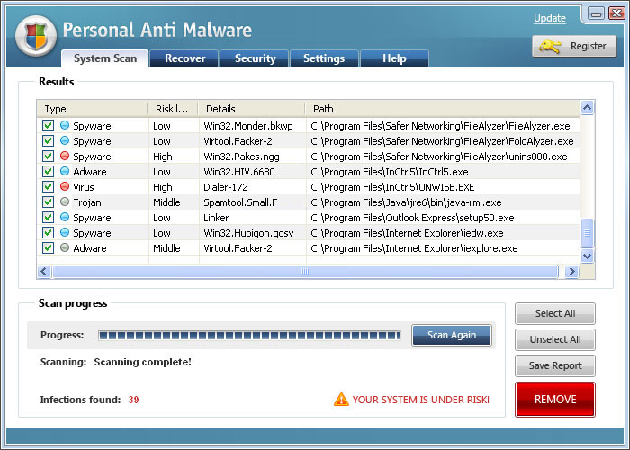Viewport: 630px width, 450px height.
Task: Click the Save Report button
Action: pyautogui.click(x=555, y=365)
